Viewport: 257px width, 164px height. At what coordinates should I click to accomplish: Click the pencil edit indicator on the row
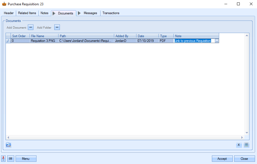[8, 41]
